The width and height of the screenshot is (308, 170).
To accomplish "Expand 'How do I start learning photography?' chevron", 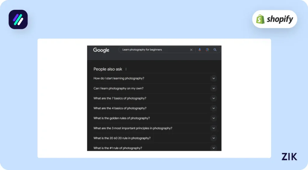I will click(214, 78).
